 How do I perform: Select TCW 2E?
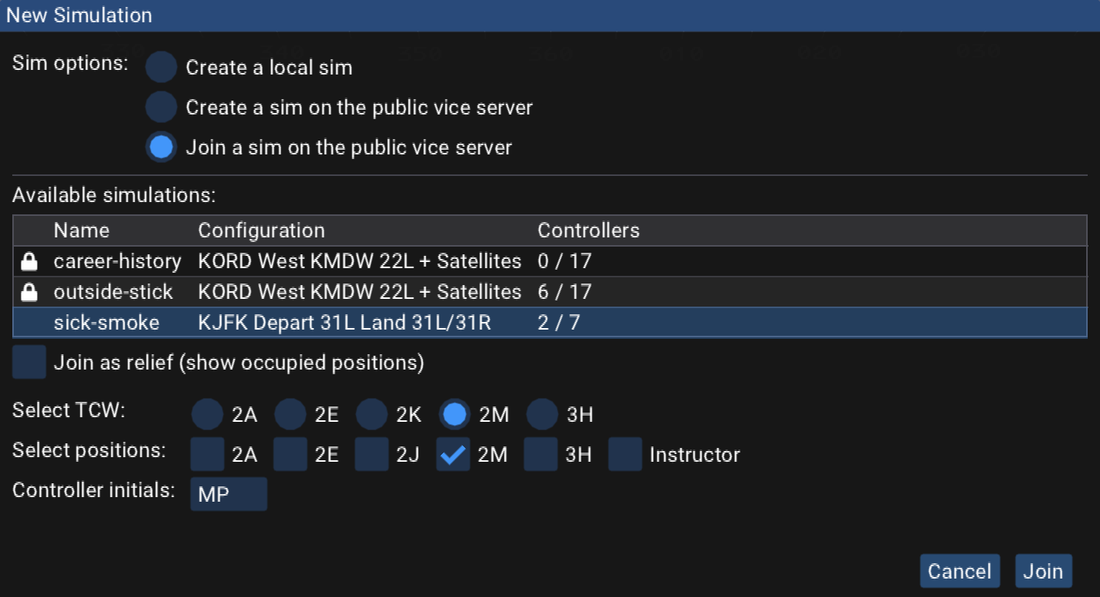coord(289,414)
